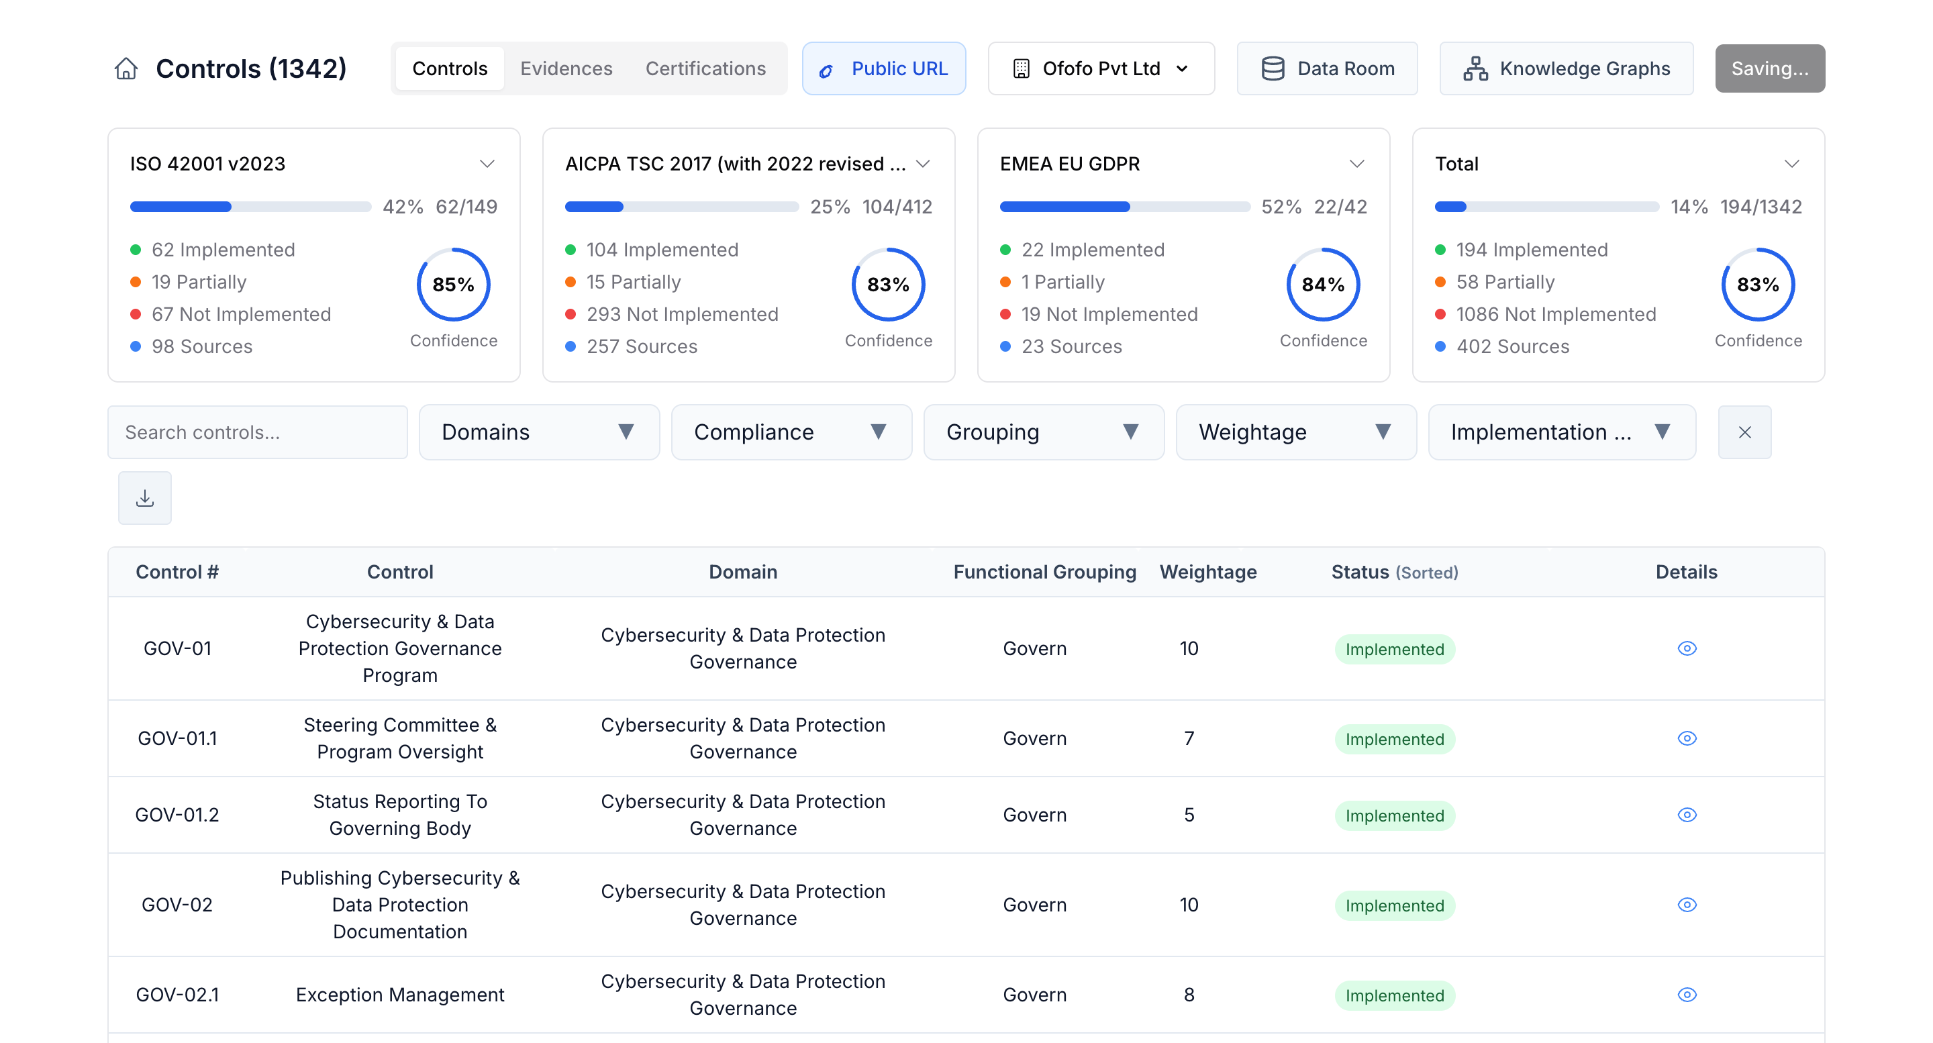Open the Domains filter dropdown

(539, 432)
